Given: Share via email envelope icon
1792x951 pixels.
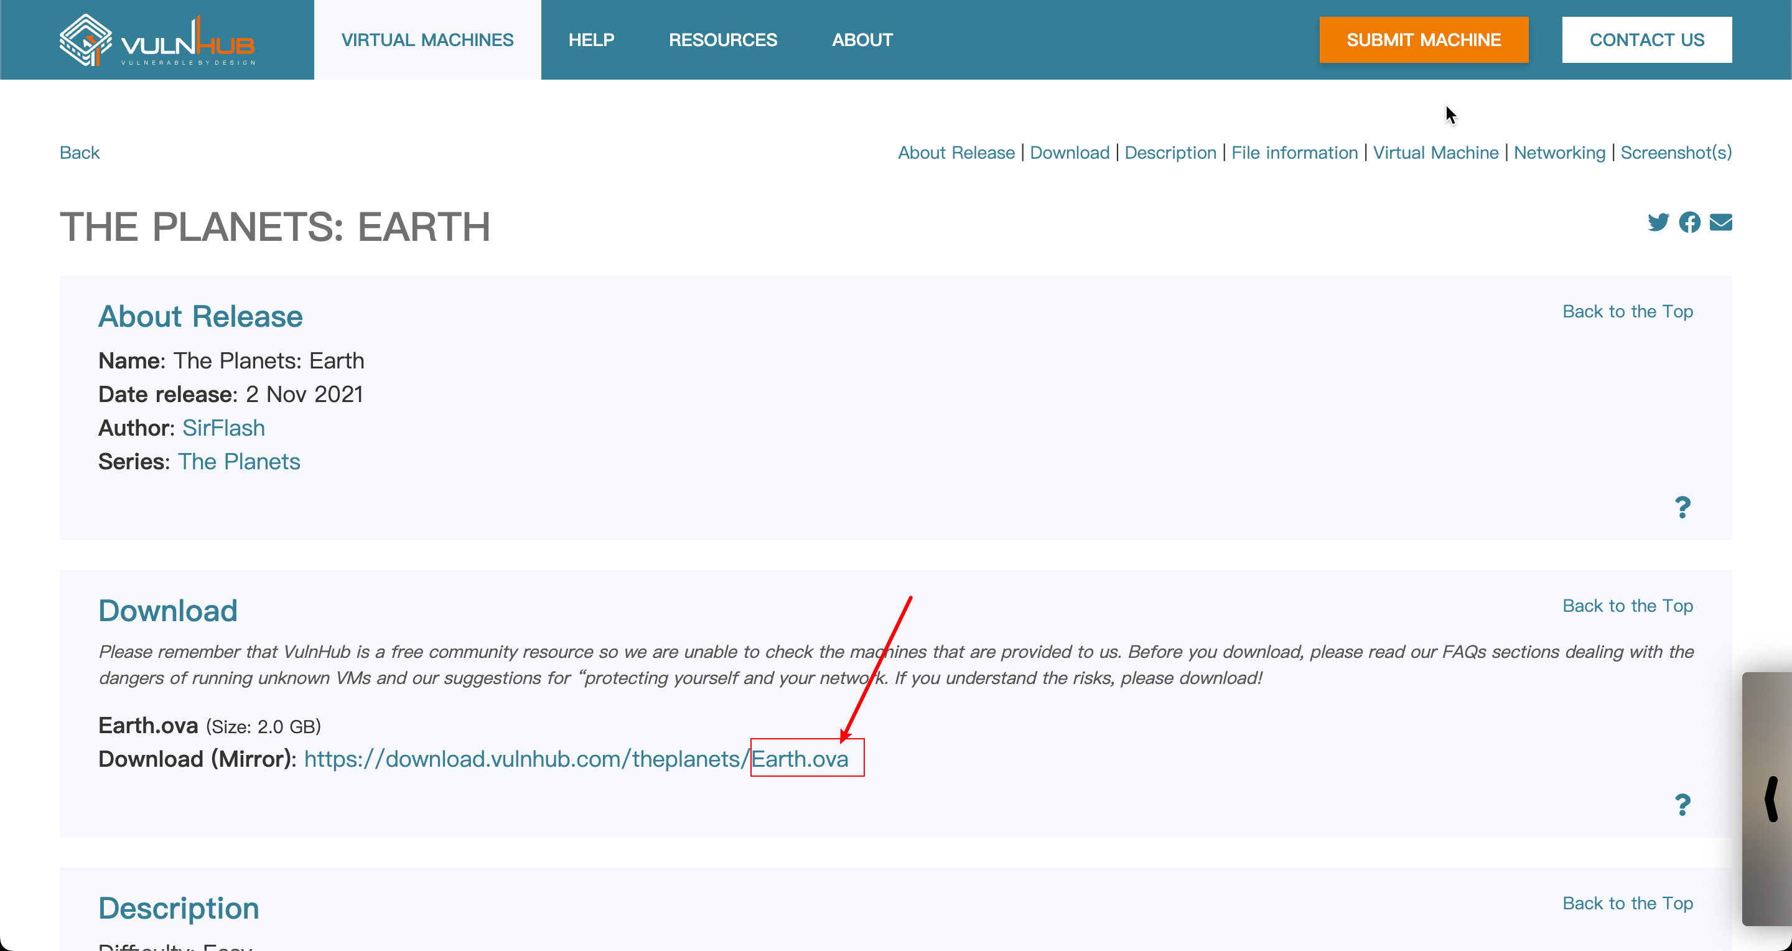Looking at the screenshot, I should pos(1720,223).
